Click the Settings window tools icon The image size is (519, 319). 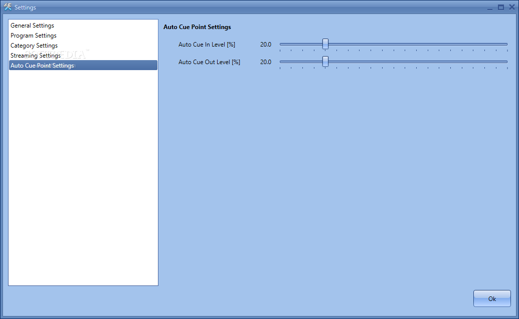click(x=8, y=7)
